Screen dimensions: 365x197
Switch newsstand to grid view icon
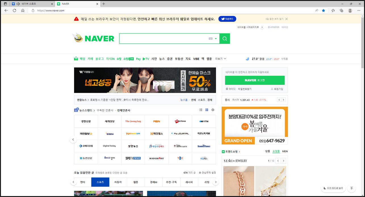tap(207, 110)
